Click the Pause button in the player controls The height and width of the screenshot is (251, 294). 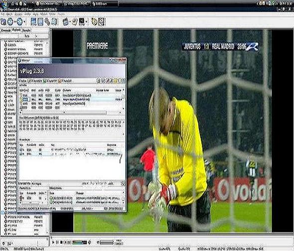pos(57,243)
